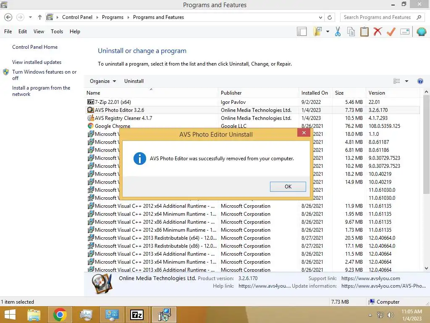
Task: Click the red X Delete toolbar icon
Action: pos(378,32)
